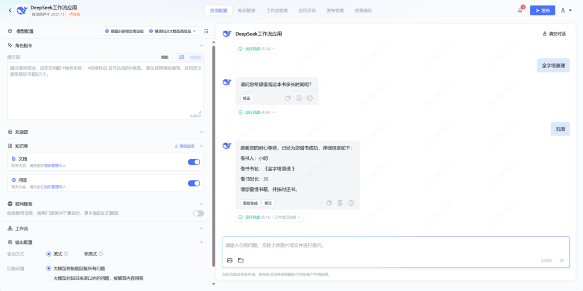Go back with the top-left arrow

[10, 10]
